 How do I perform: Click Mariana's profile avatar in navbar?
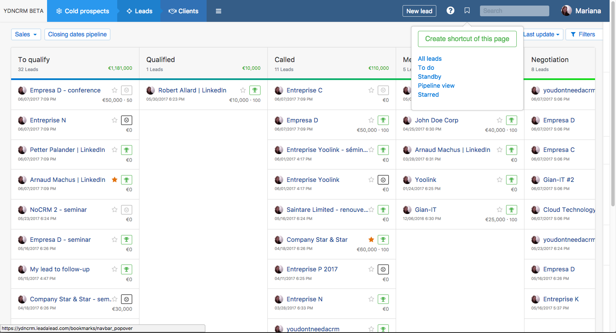pyautogui.click(x=566, y=11)
